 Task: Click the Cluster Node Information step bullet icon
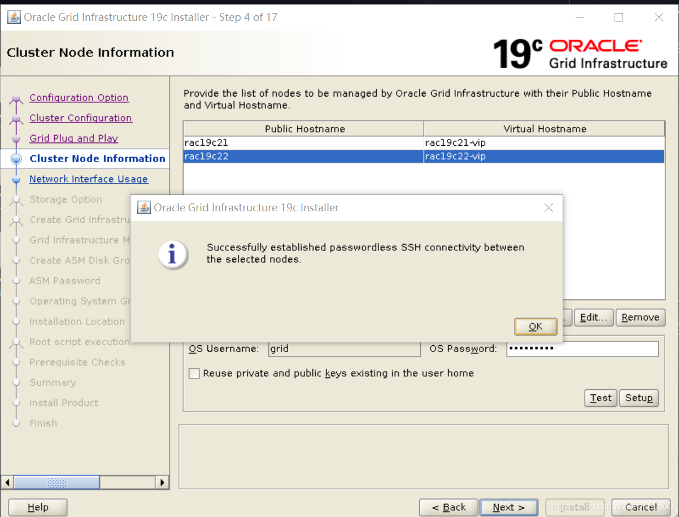pyautogui.click(x=16, y=159)
